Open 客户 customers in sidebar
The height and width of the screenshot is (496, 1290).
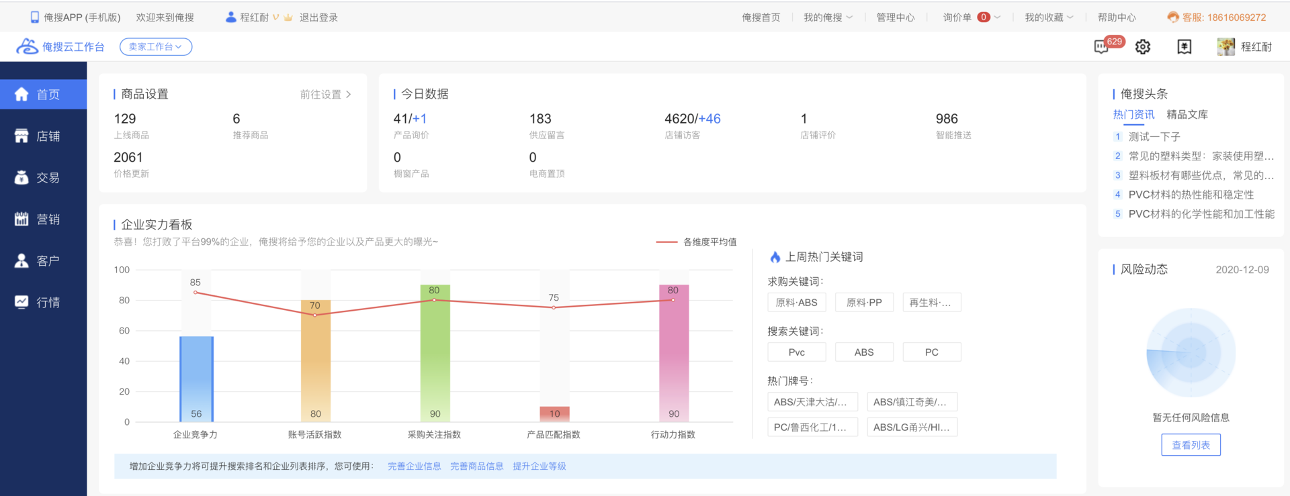[44, 261]
